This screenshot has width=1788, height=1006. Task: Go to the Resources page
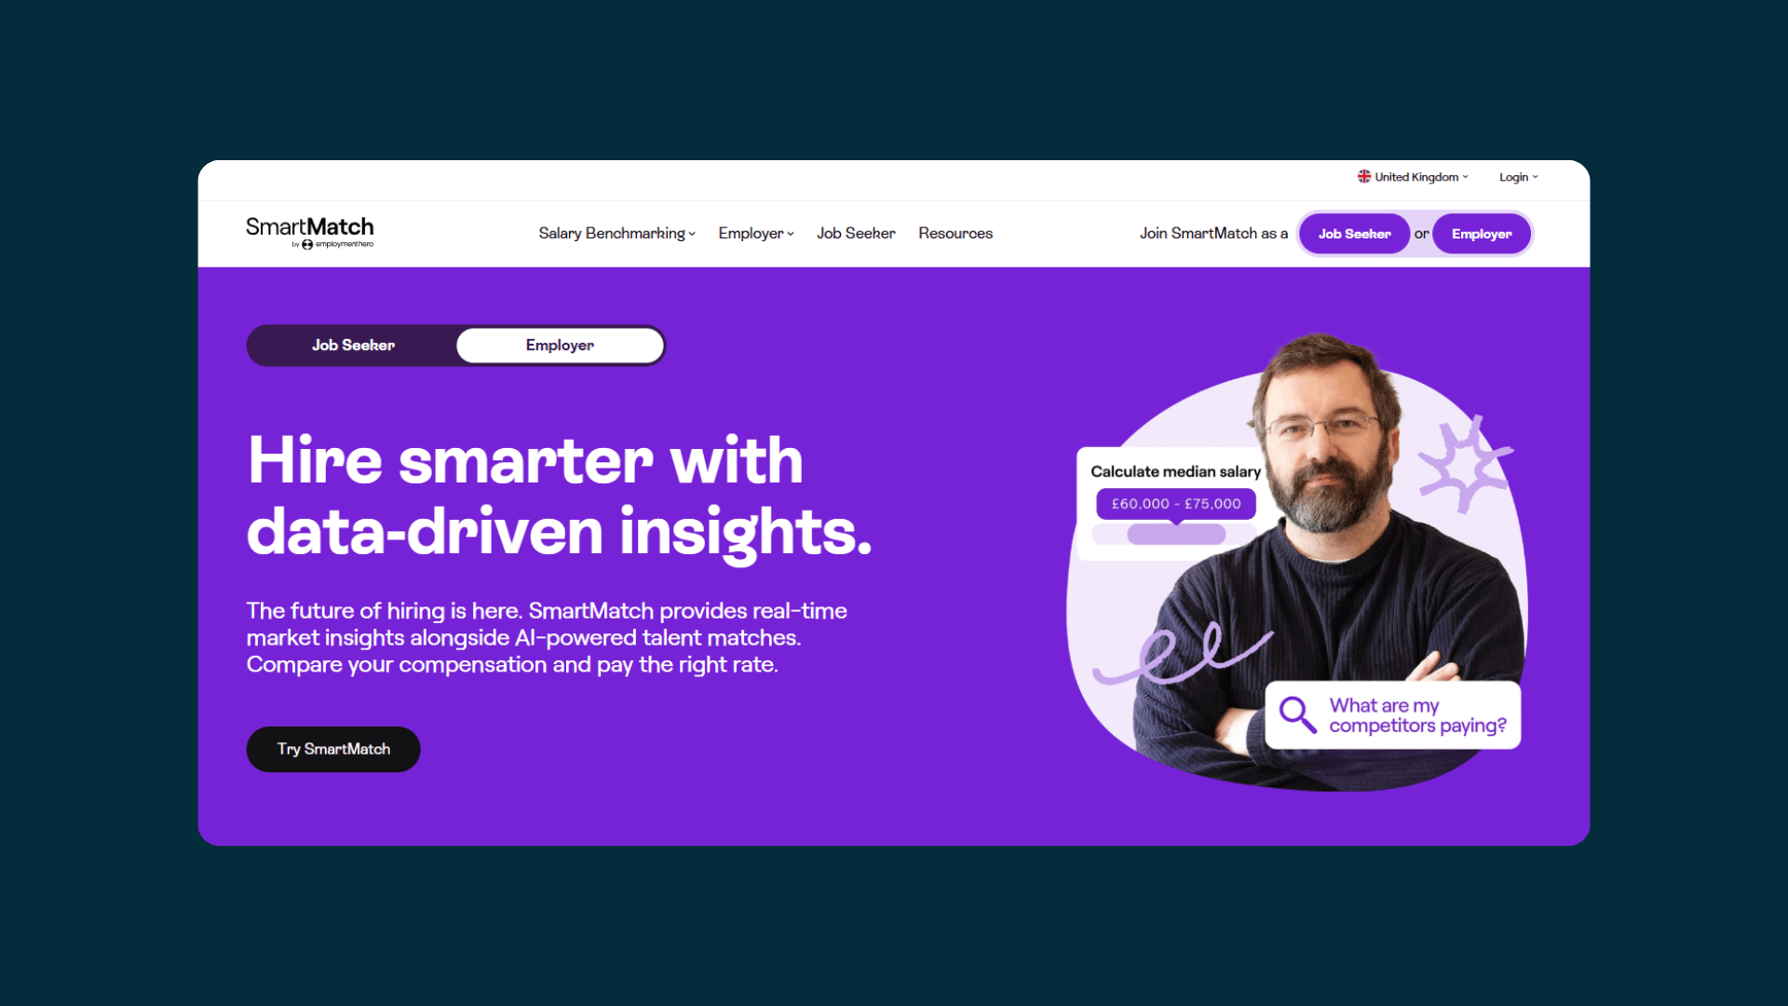[x=955, y=234]
